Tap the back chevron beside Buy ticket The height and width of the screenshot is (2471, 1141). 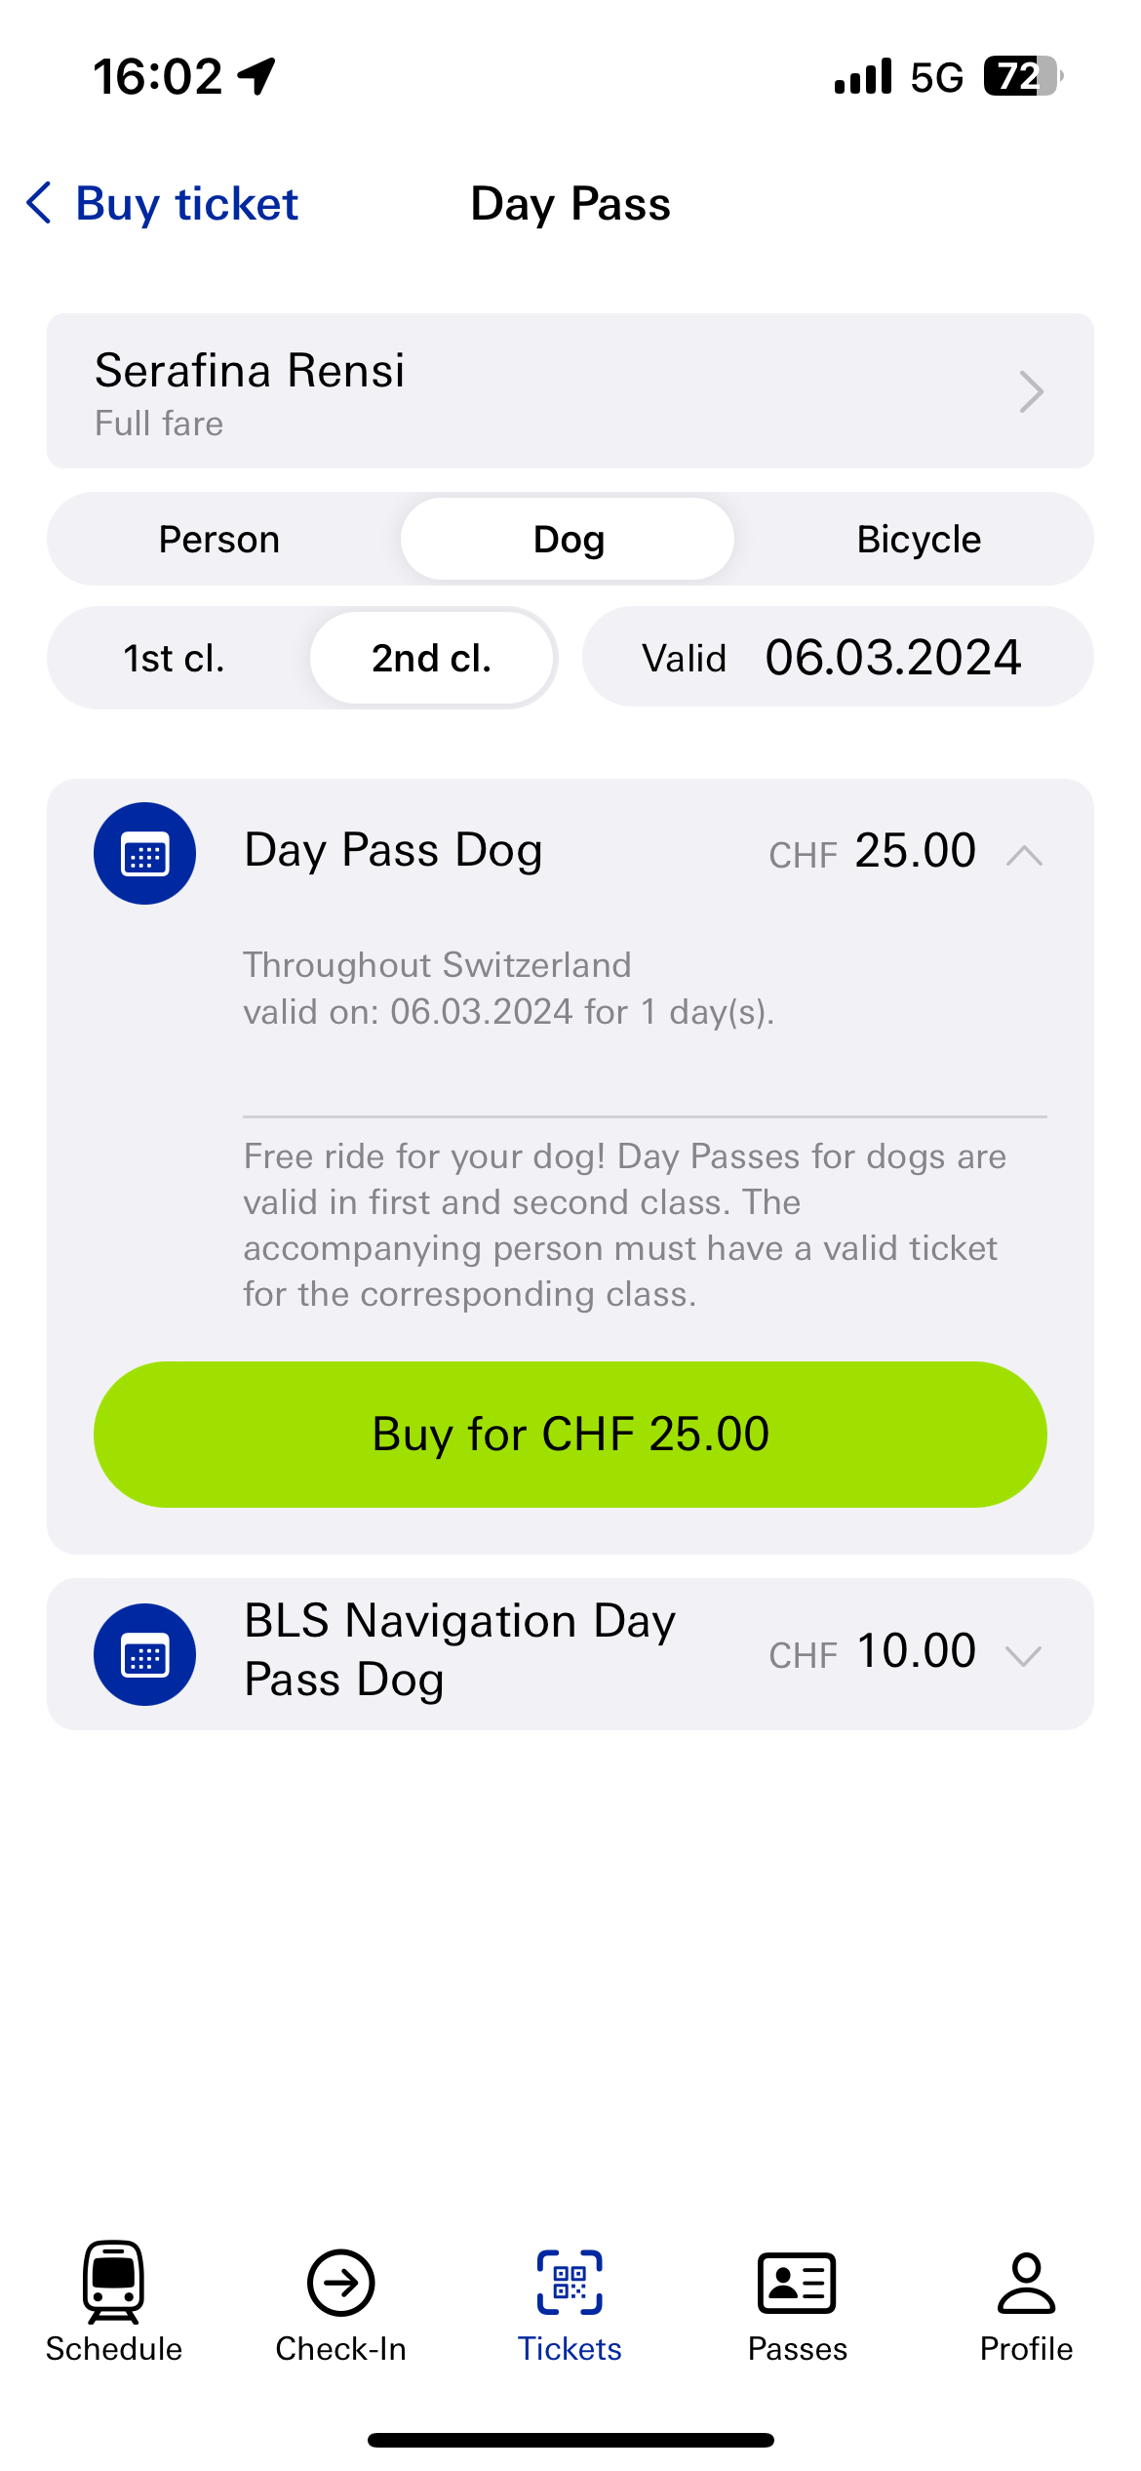point(39,203)
